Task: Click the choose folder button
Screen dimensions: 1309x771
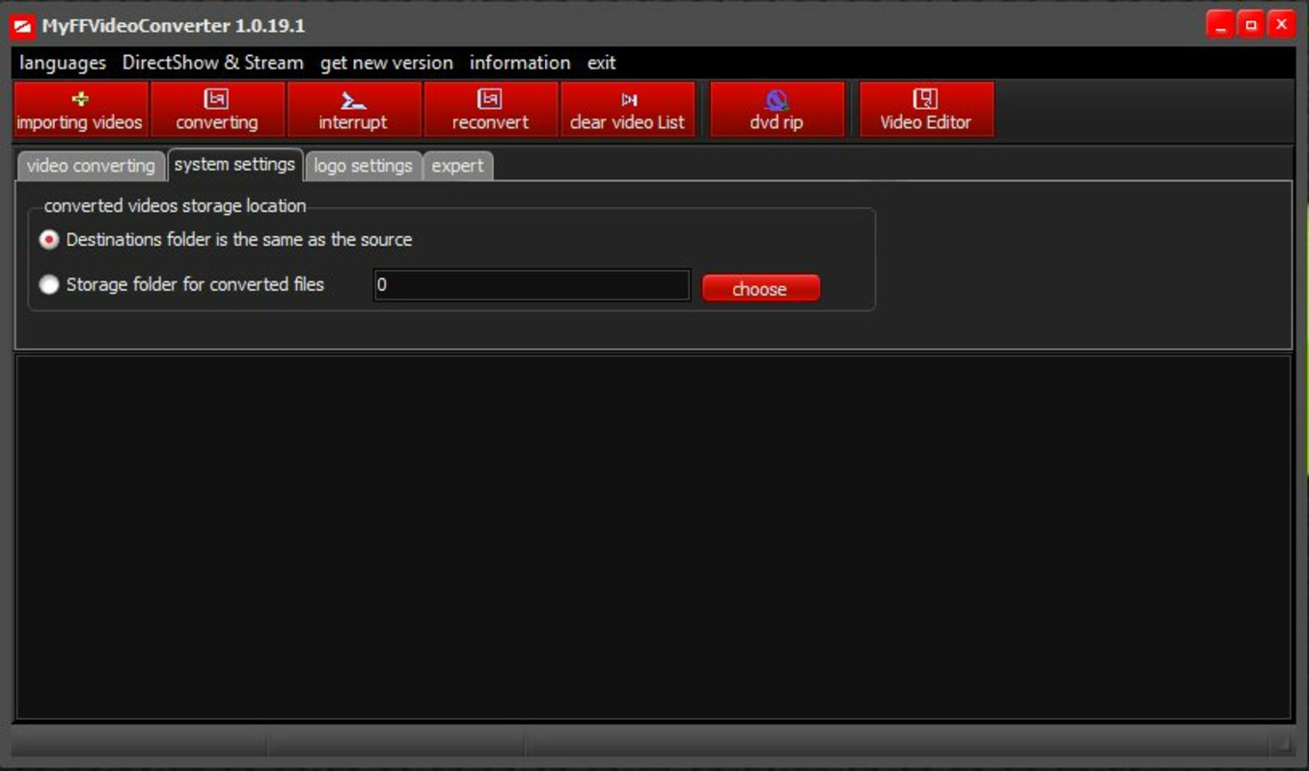Action: point(761,288)
